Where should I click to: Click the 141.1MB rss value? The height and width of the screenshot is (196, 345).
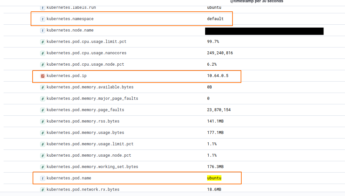point(215,122)
